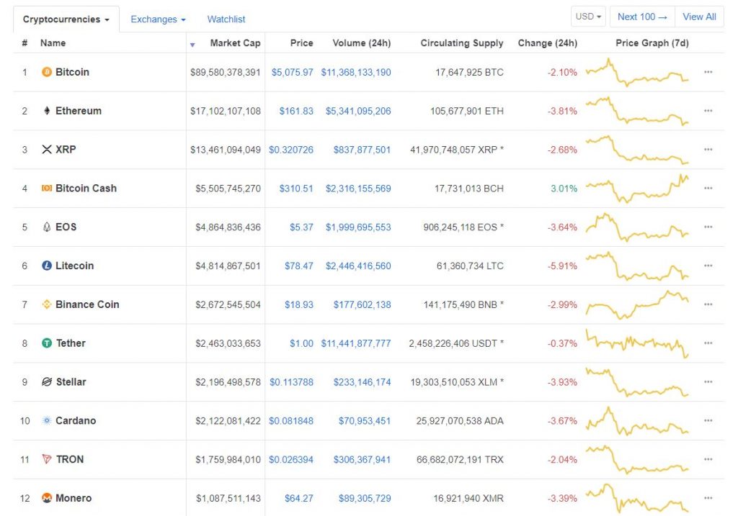Screen dimensions: 738x516
Task: Open the Cryptocurrencies dropdown
Action: pos(66,19)
